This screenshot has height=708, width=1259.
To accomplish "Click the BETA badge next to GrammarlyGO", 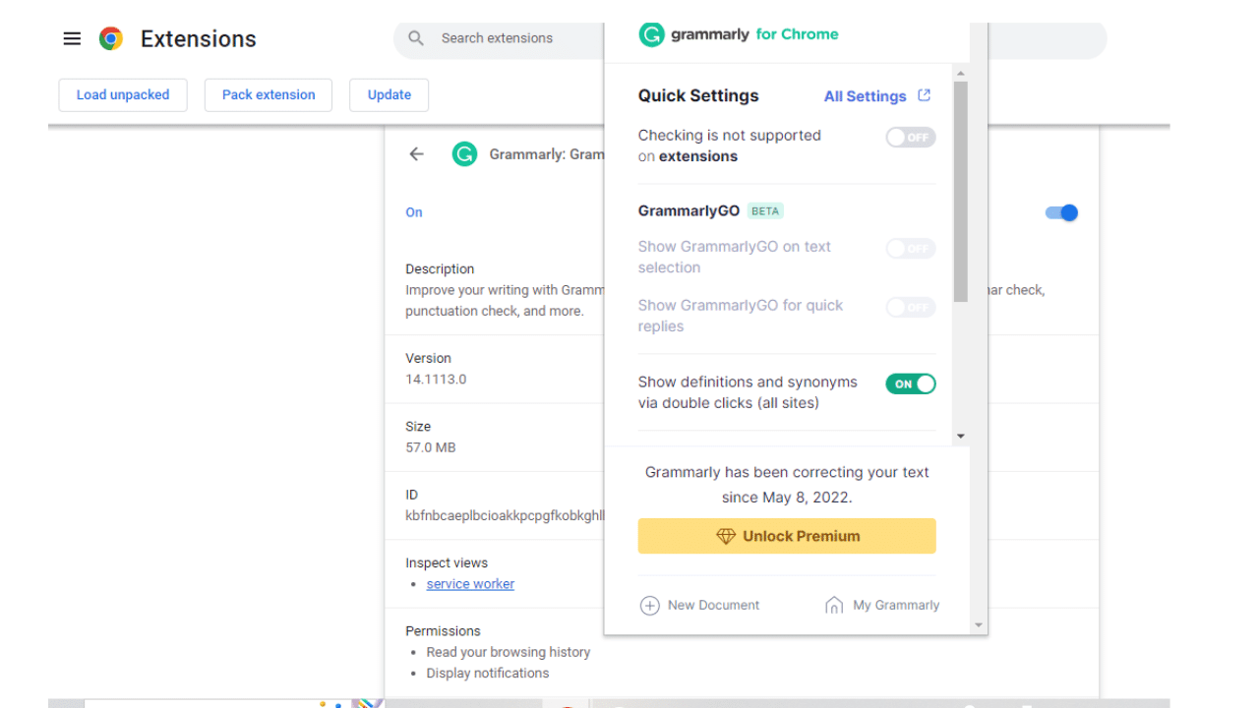I will tap(765, 210).
